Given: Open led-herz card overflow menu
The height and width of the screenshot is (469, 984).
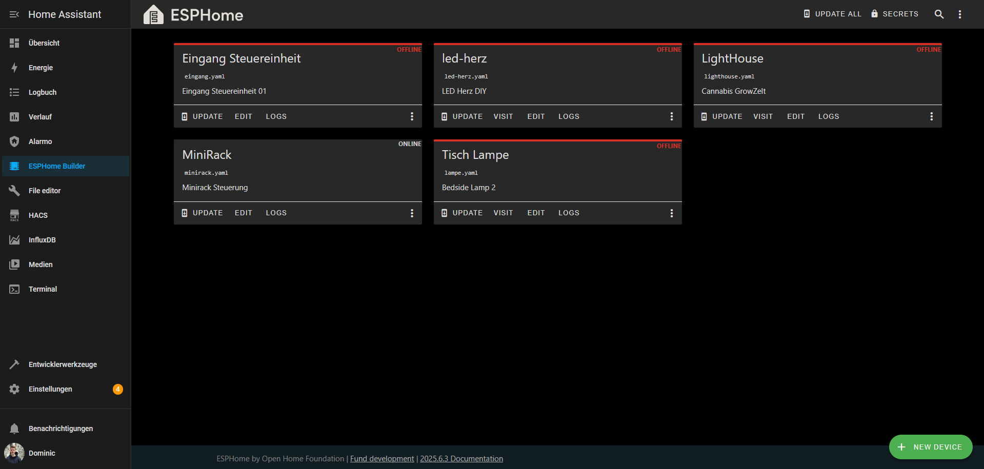Looking at the screenshot, I should (x=672, y=116).
